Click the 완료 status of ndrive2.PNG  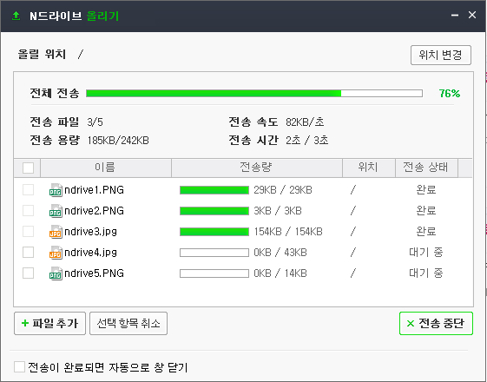426,210
